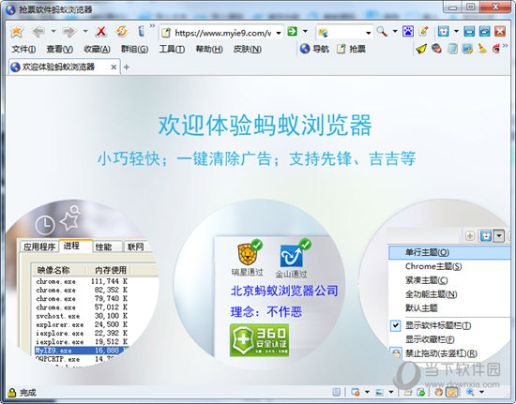Open the favorites star in the toolbar

pos(16,32)
